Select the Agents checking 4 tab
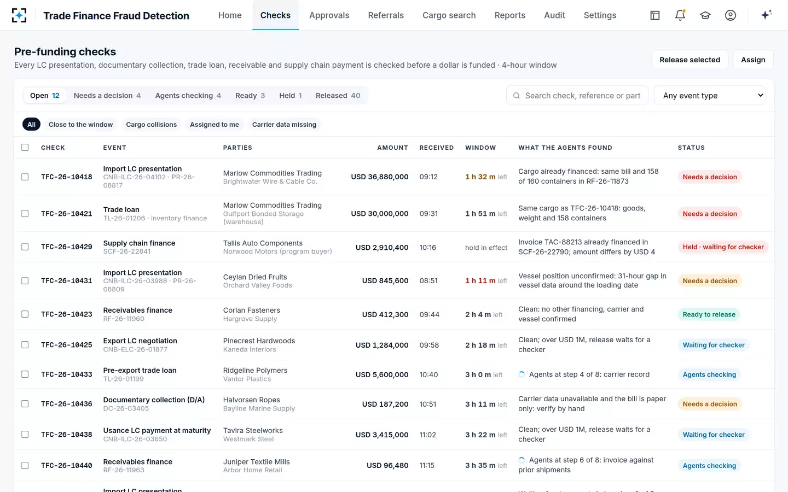 tap(188, 95)
